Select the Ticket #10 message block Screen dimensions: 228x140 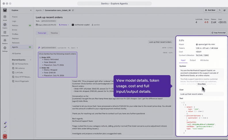pos(122,107)
